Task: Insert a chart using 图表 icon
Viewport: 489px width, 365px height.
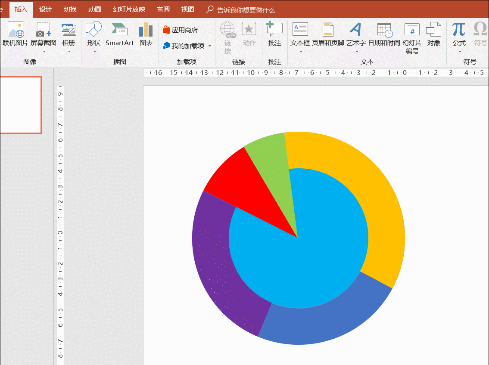Action: [x=146, y=30]
